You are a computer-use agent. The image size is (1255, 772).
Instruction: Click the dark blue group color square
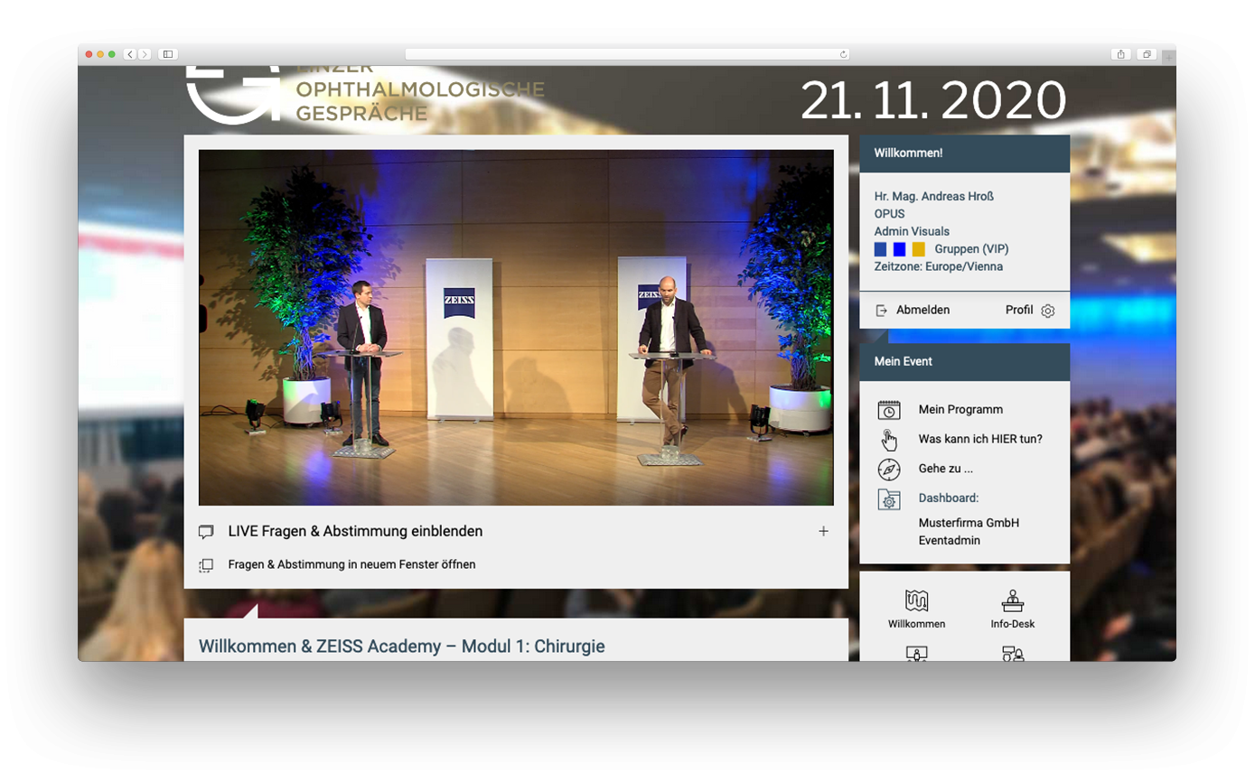pos(881,249)
